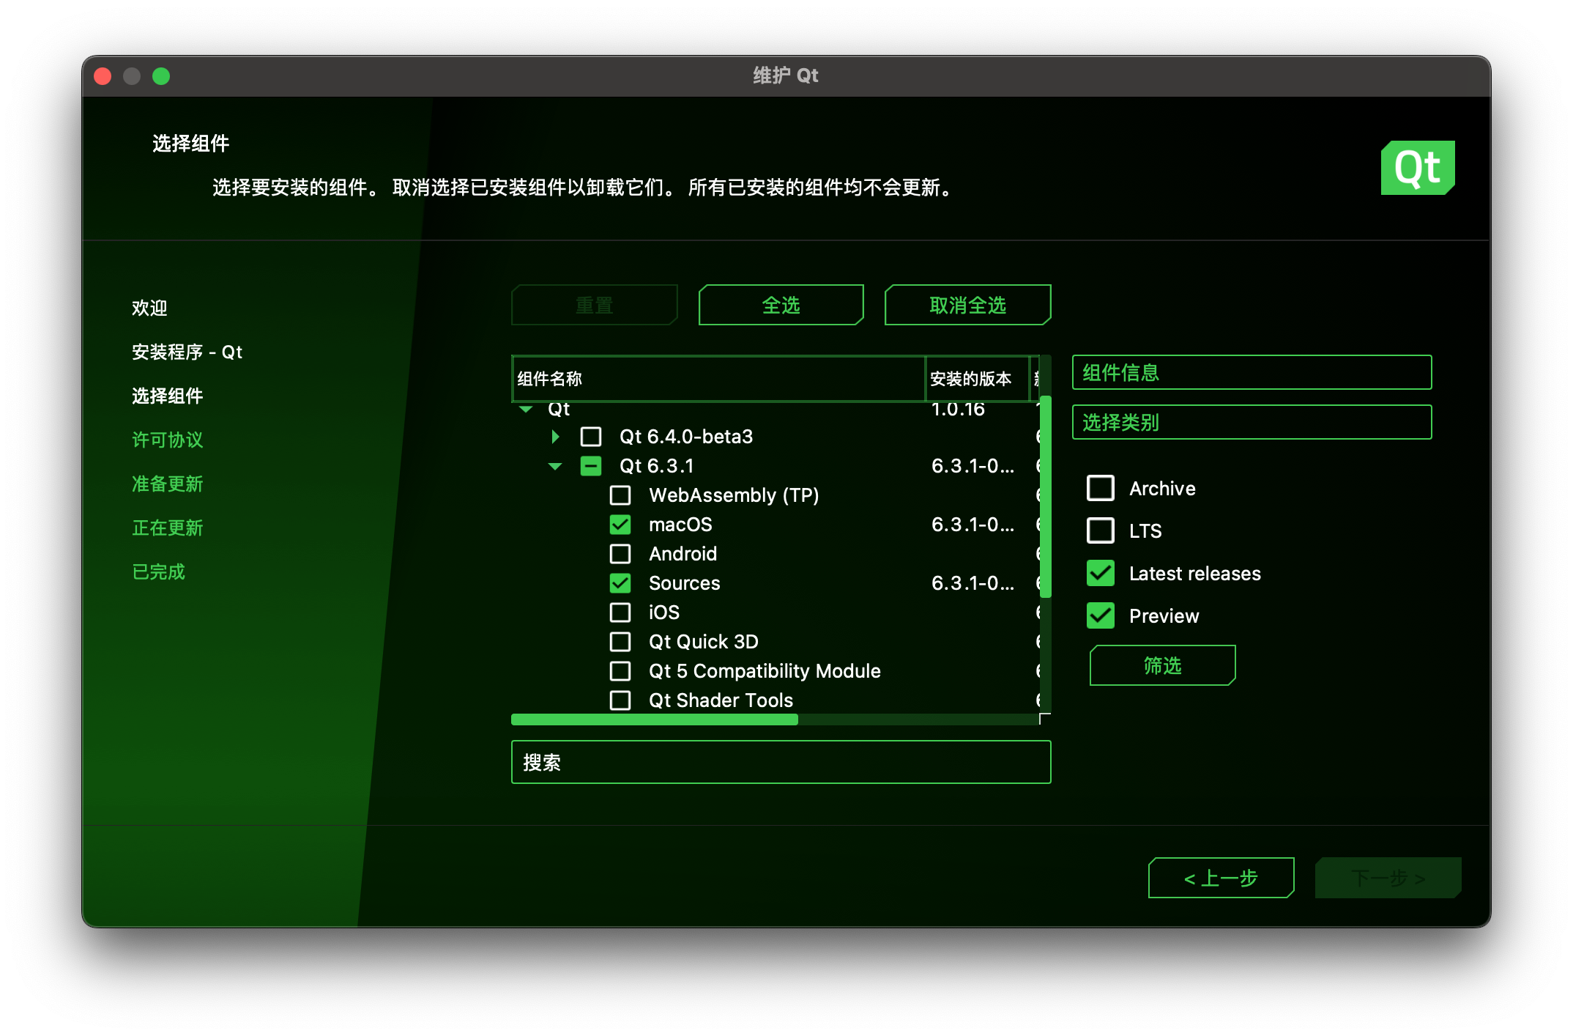
Task: Select the Sources row label
Action: coord(684,583)
